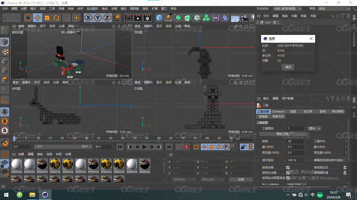
Task: Toggle X axis lock
Action: coord(89,18)
